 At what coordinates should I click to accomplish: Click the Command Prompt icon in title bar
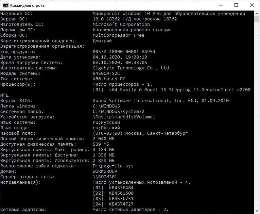click(x=6, y=5)
